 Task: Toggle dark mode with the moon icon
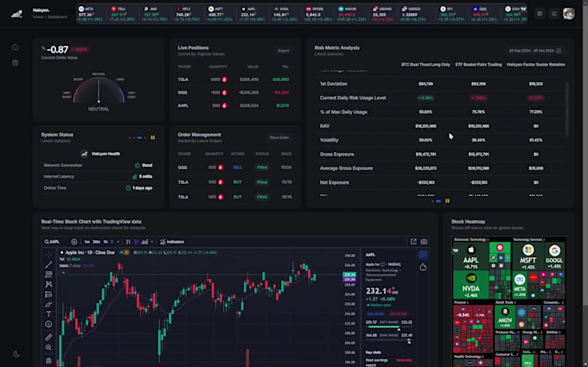coord(16,354)
